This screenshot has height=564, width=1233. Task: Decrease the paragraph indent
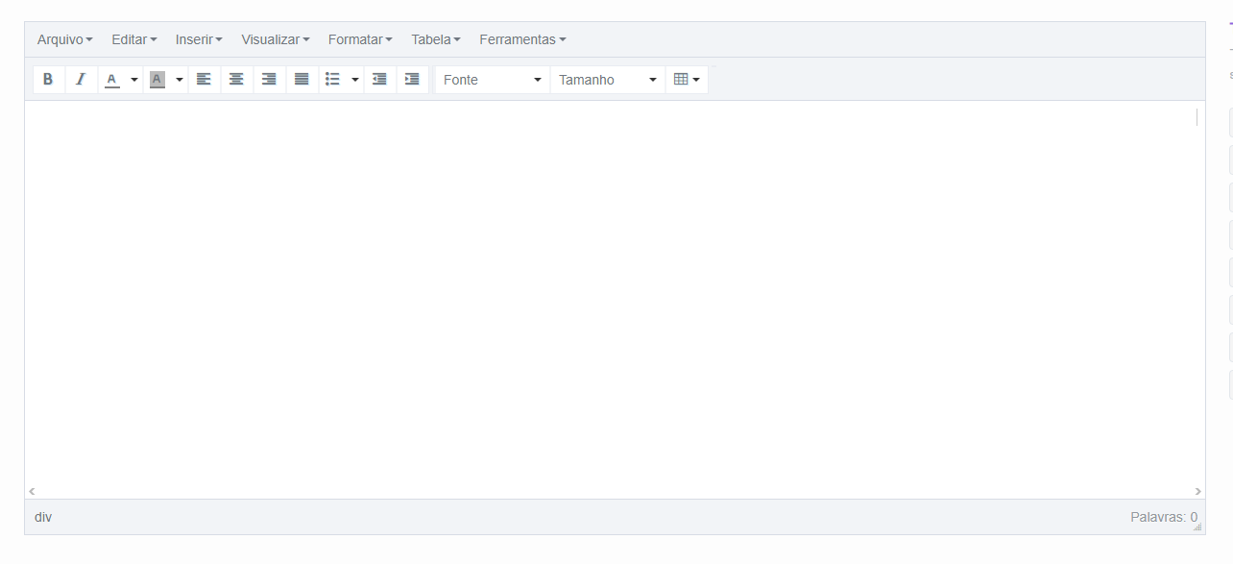tap(379, 80)
